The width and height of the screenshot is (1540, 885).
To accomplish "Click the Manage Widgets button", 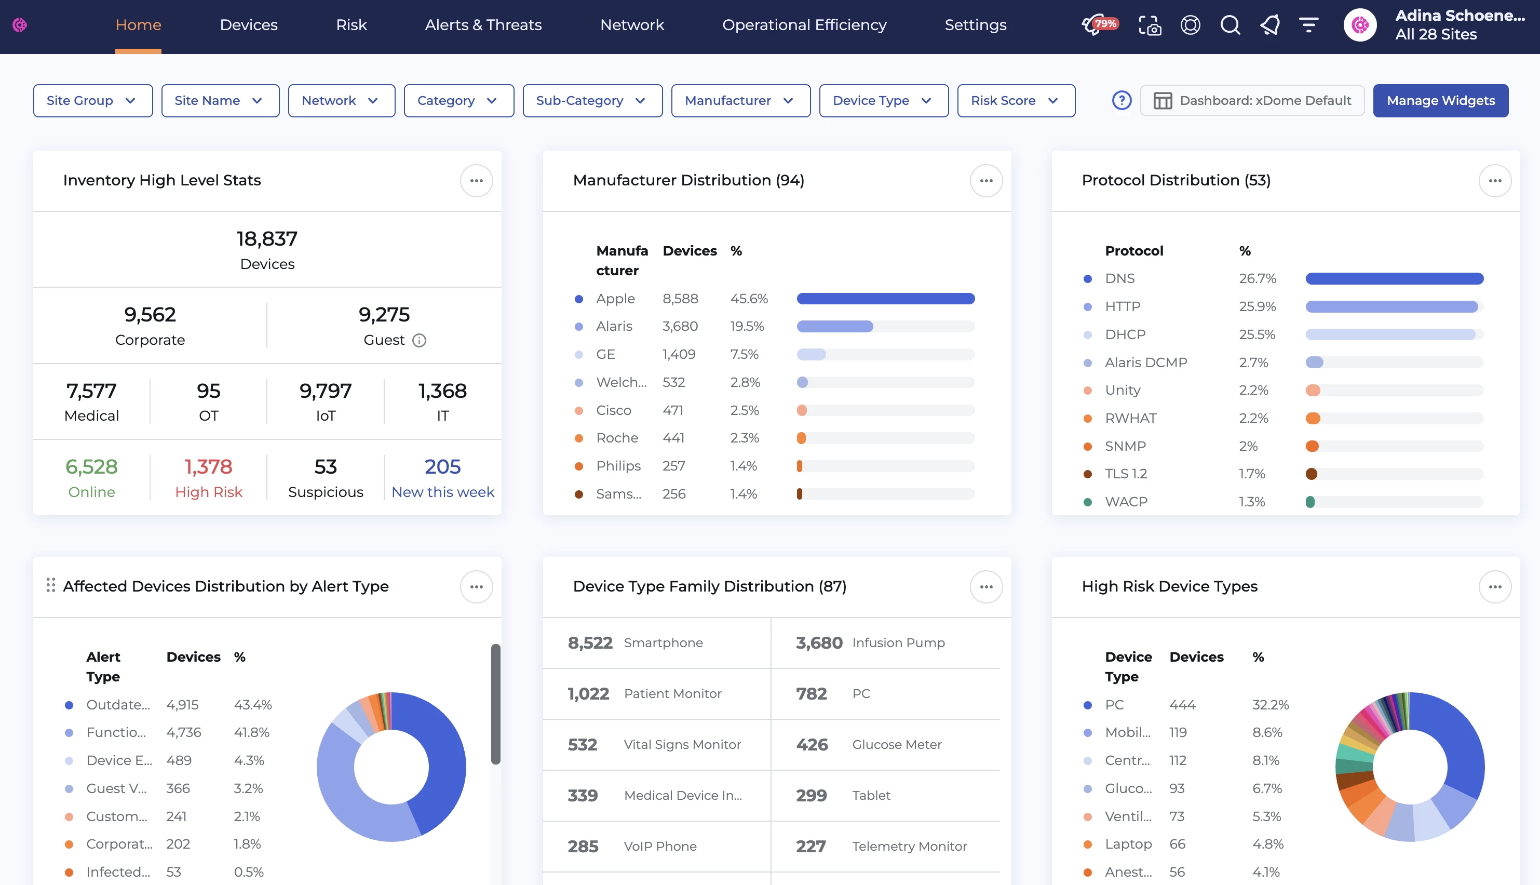I will coord(1440,100).
